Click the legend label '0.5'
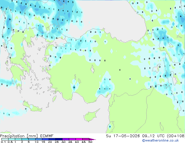Screen dimensions: 185x143 pyautogui.click(x=10, y=142)
